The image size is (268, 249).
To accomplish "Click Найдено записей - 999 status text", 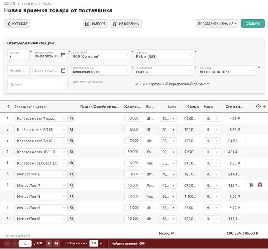I will 128,244.
